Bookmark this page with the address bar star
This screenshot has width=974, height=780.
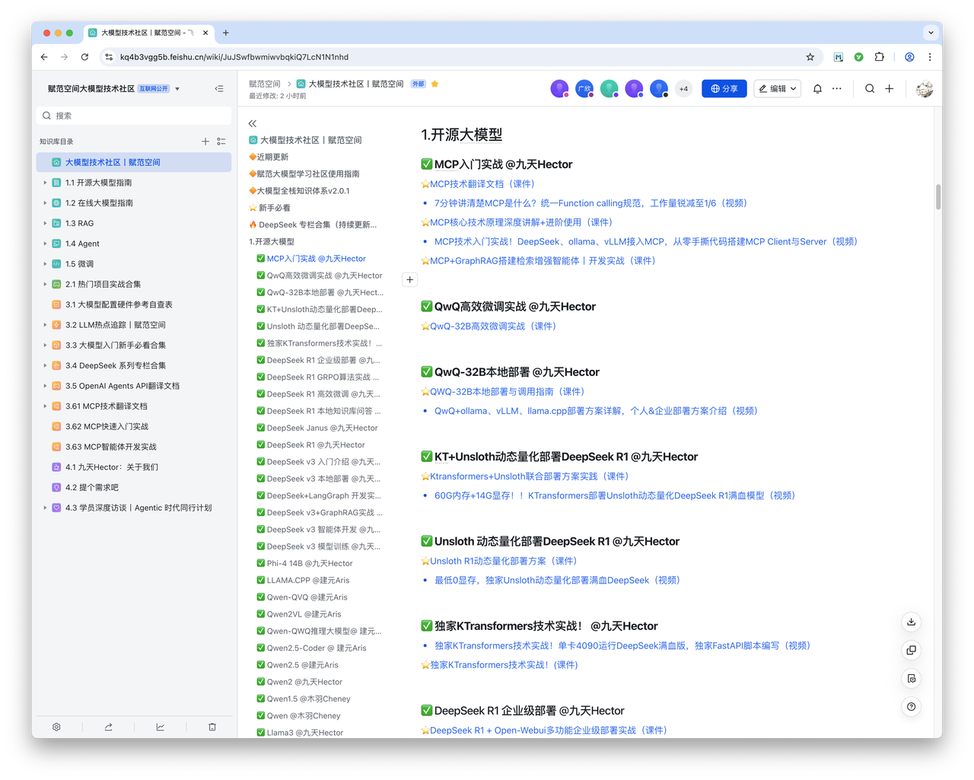pos(810,57)
